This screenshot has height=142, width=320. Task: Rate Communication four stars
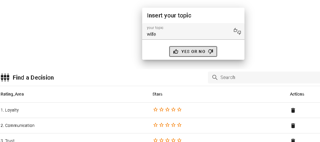point(173,125)
